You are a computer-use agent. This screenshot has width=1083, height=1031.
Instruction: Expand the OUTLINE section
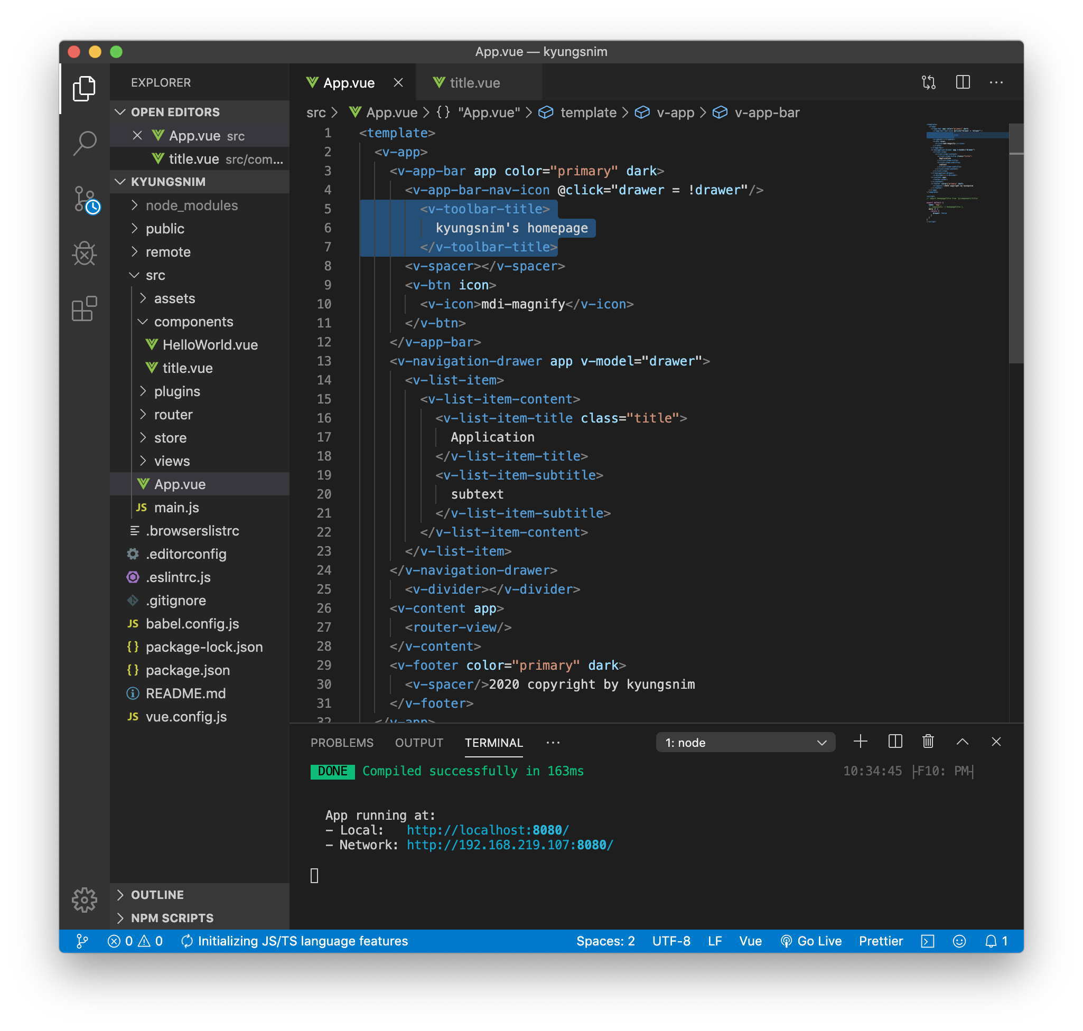click(x=157, y=895)
